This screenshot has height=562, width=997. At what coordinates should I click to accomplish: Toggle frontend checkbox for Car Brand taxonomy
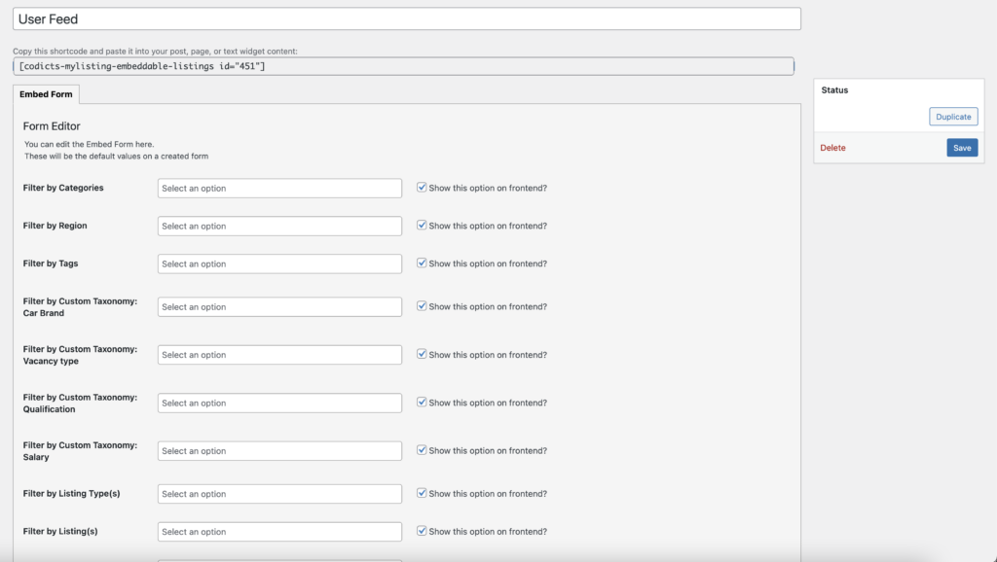(x=422, y=306)
